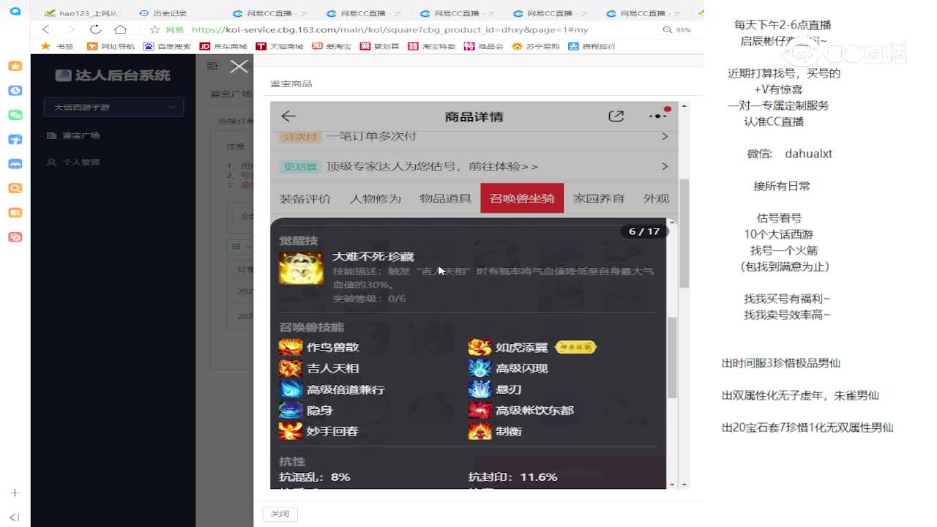Click the 6 / 17 page indicator badge
Viewport: 937px width, 527px height.
click(644, 231)
